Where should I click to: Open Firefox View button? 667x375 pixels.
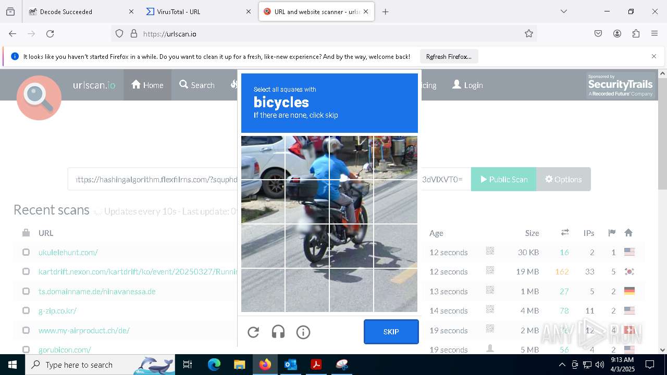(10, 11)
